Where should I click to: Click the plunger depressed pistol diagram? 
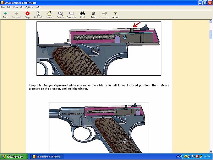(x=99, y=48)
